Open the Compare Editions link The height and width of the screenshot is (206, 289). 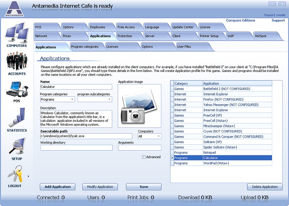tap(241, 20)
